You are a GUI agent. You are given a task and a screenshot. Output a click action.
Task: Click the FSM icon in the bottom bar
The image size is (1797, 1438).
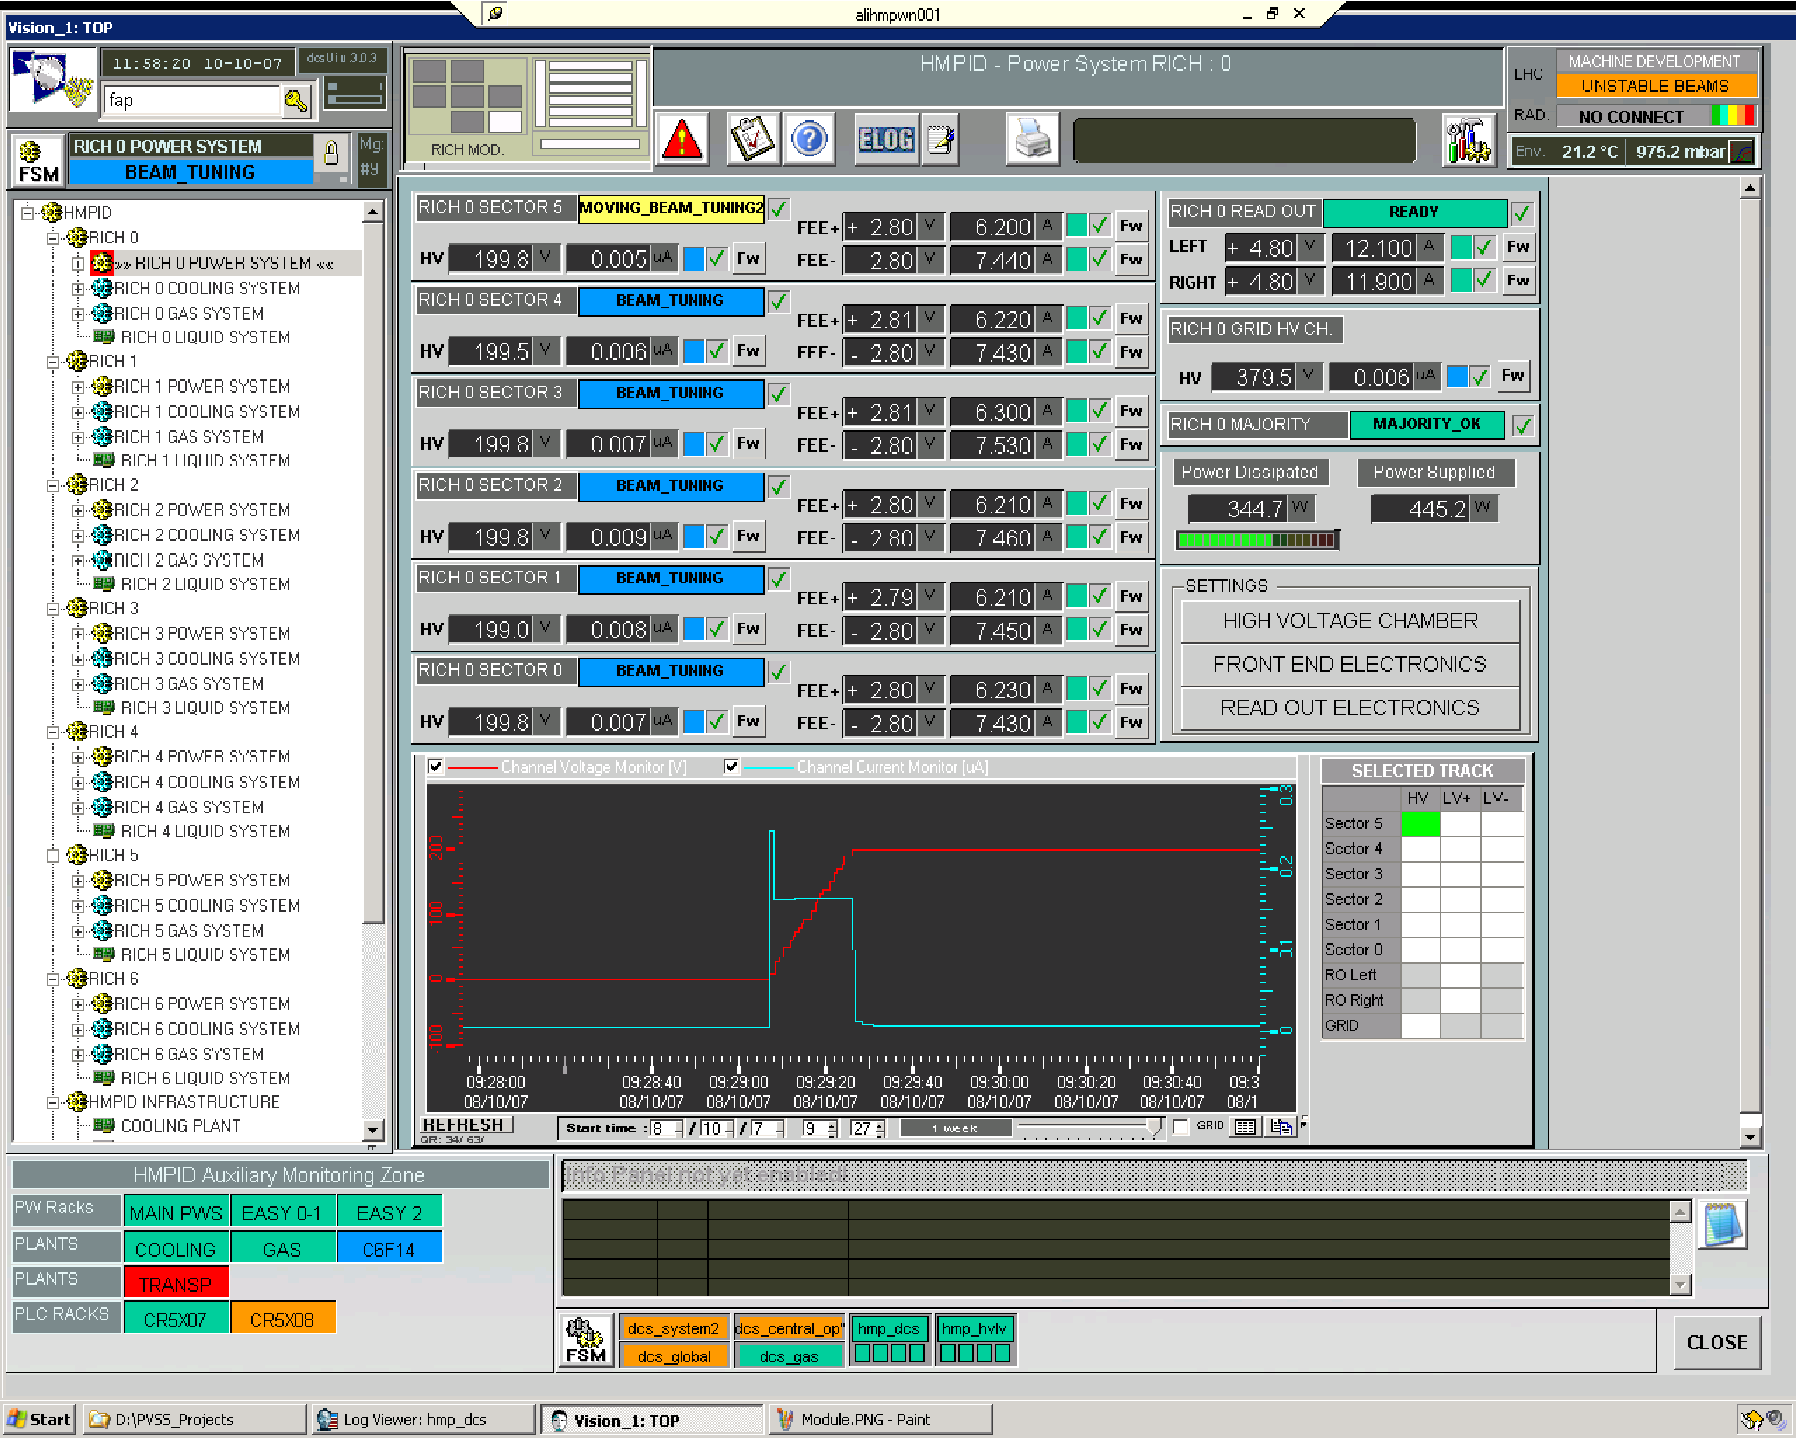(586, 1340)
